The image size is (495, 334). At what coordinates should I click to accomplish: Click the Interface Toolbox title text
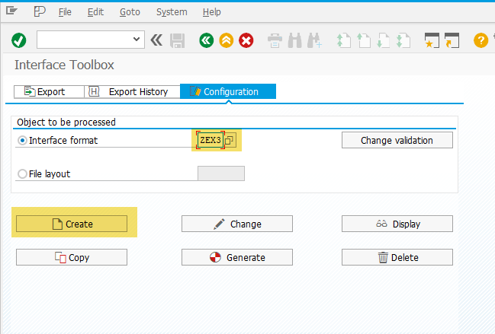[x=64, y=65]
